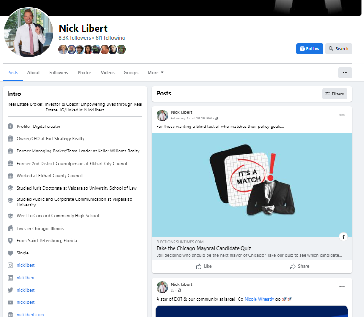The image size is (364, 317).
Task: Click Nick Libert's large profile picture
Action: pyautogui.click(x=29, y=32)
